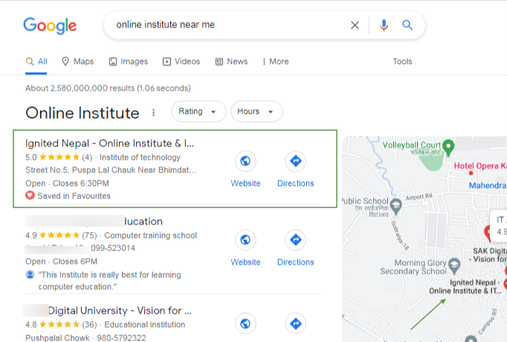Open Ignited Nepal listing title

pos(109,143)
